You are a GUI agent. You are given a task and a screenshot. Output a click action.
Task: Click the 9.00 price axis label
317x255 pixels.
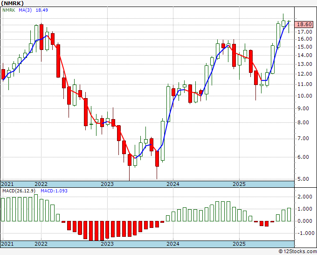tap(303, 108)
